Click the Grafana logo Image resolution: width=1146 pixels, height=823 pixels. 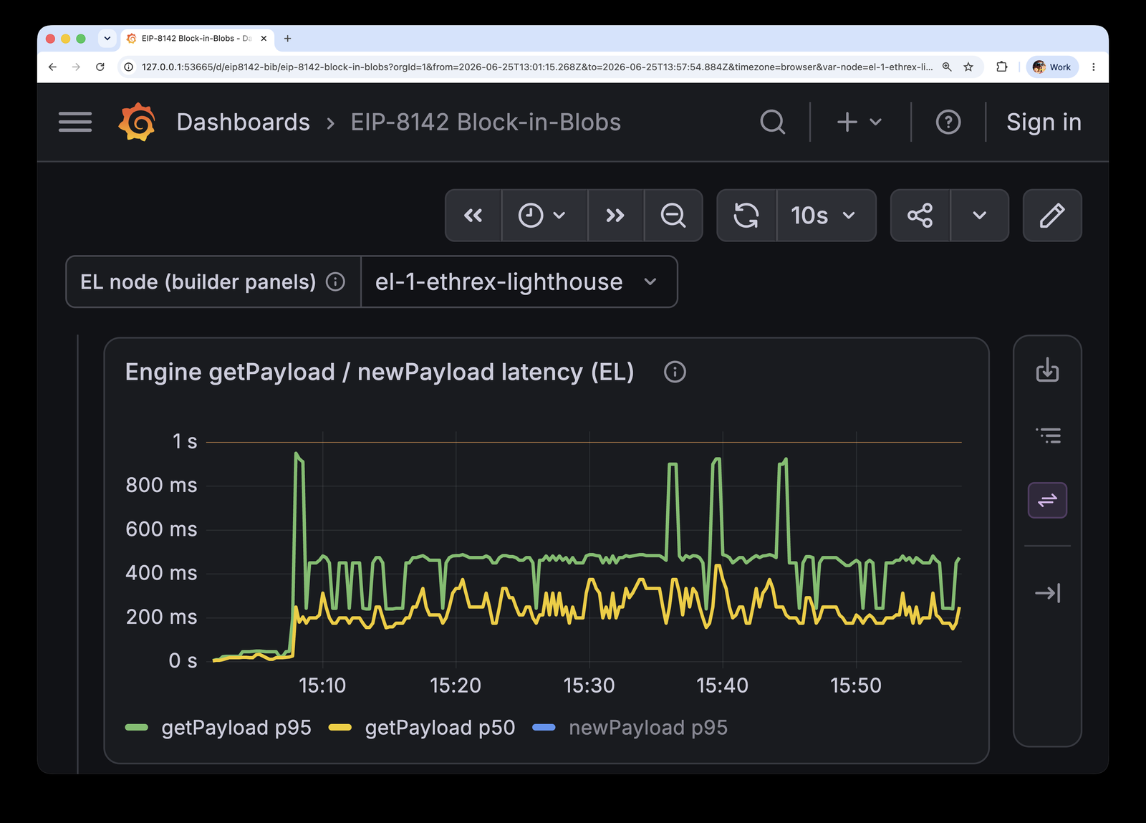[x=136, y=122]
